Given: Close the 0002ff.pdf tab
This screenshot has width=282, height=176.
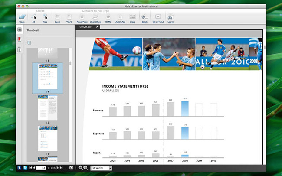Looking at the screenshot, I should click(98, 27).
